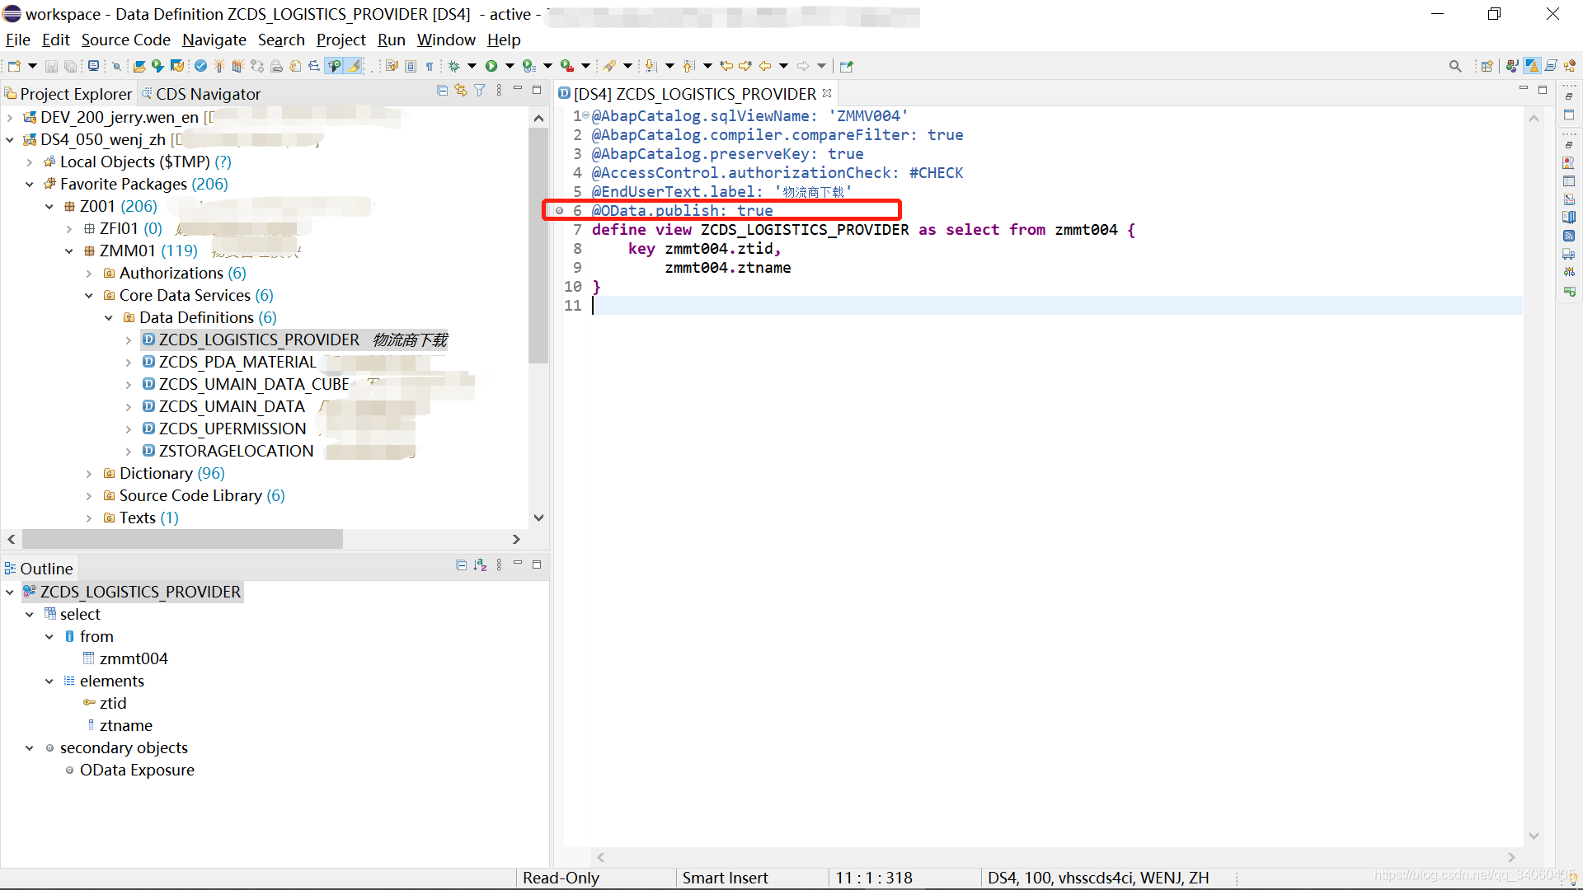The width and height of the screenshot is (1583, 890).
Task: Open the Window menu
Action: (x=446, y=40)
